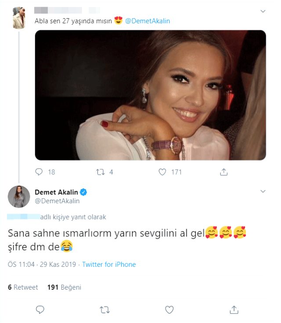Click the @DemetAkalin mention in the top tweet
The width and height of the screenshot is (281, 323).
(148, 21)
